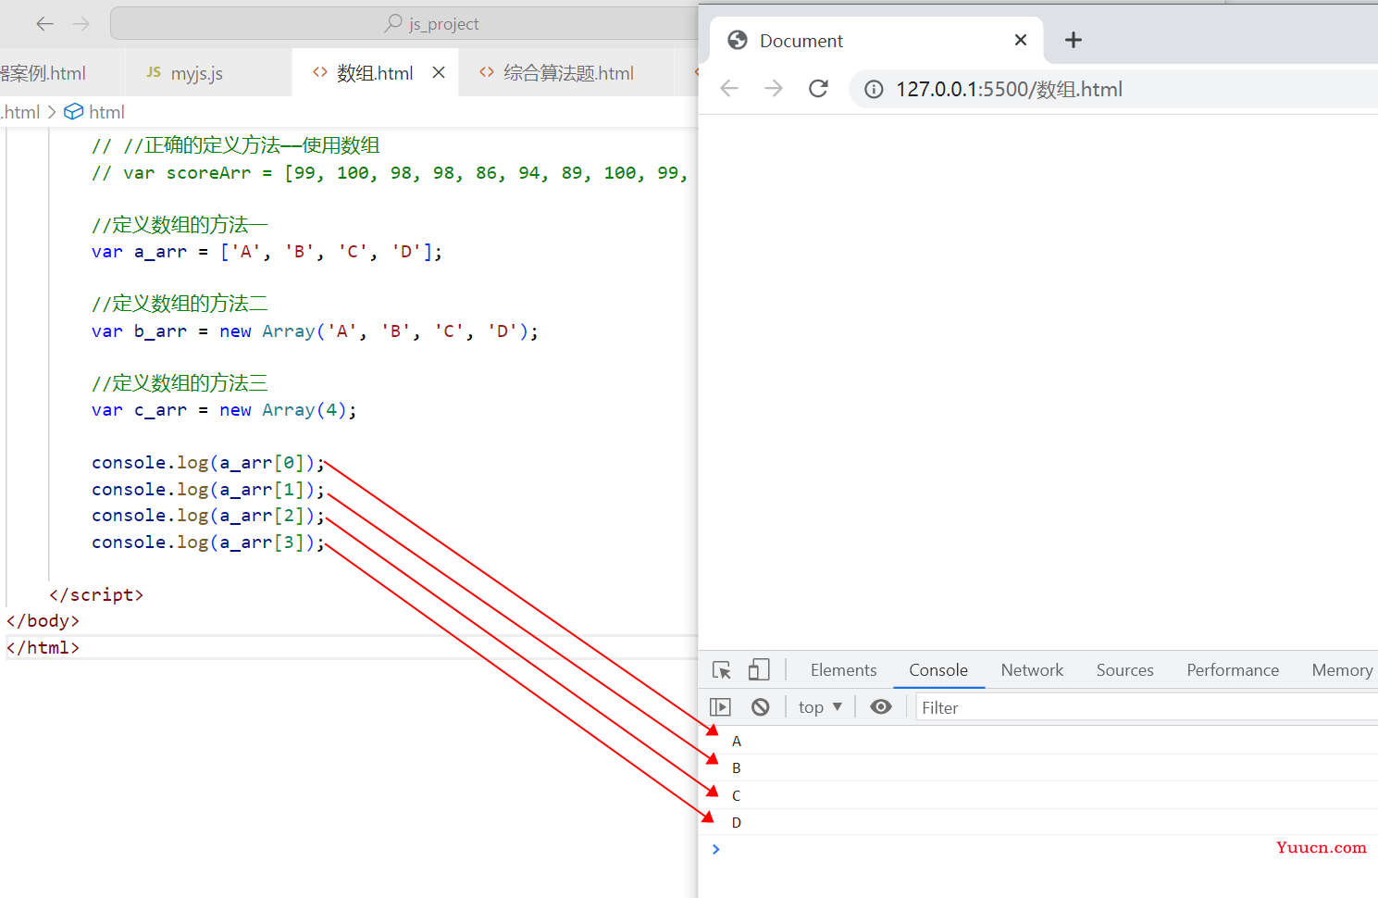Close the 数组.html editor tab
The image size is (1378, 898).
439,72
